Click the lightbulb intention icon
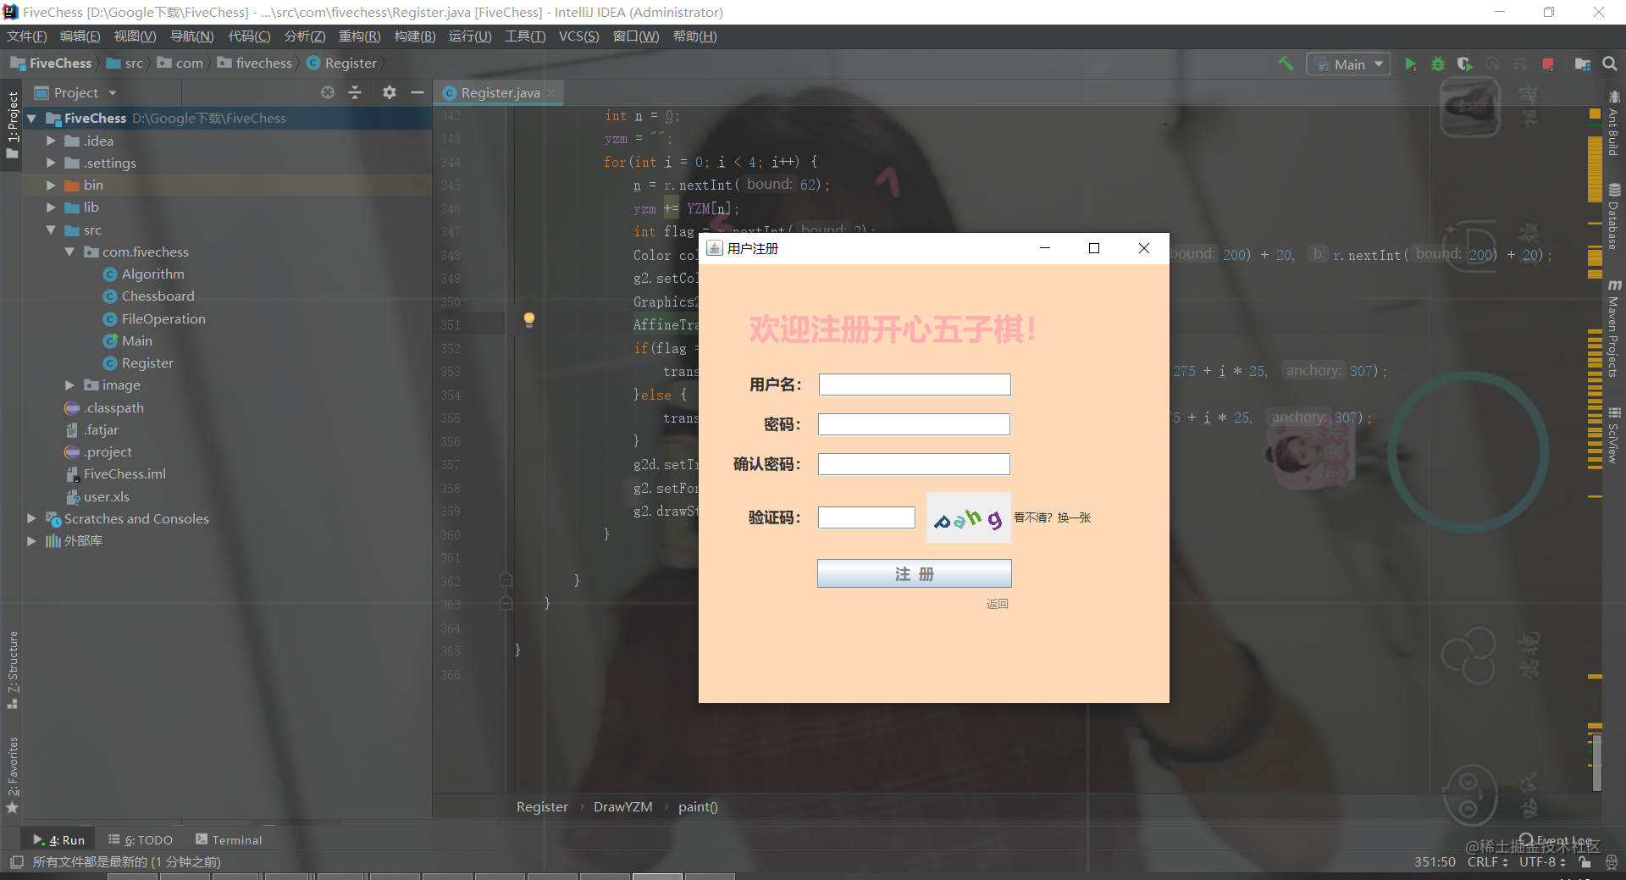1626x880 pixels. pos(529,319)
